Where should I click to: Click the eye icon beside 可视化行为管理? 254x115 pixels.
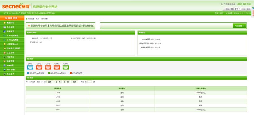(5, 48)
